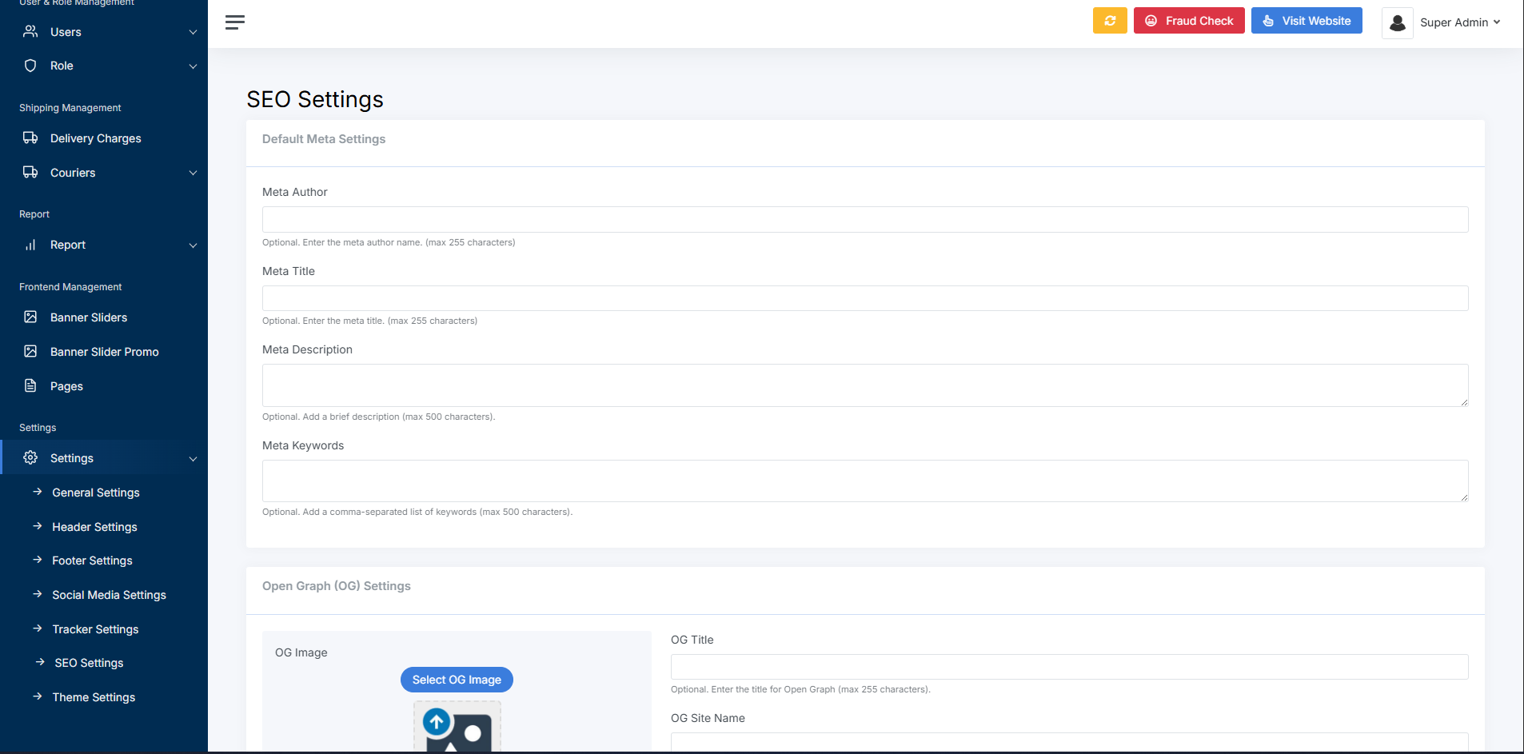Image resolution: width=1524 pixels, height=754 pixels.
Task: Click the Settings gear icon in sidebar
Action: (30, 458)
